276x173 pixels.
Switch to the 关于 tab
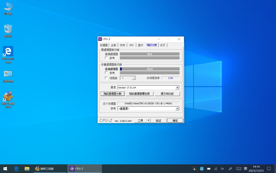163,45
